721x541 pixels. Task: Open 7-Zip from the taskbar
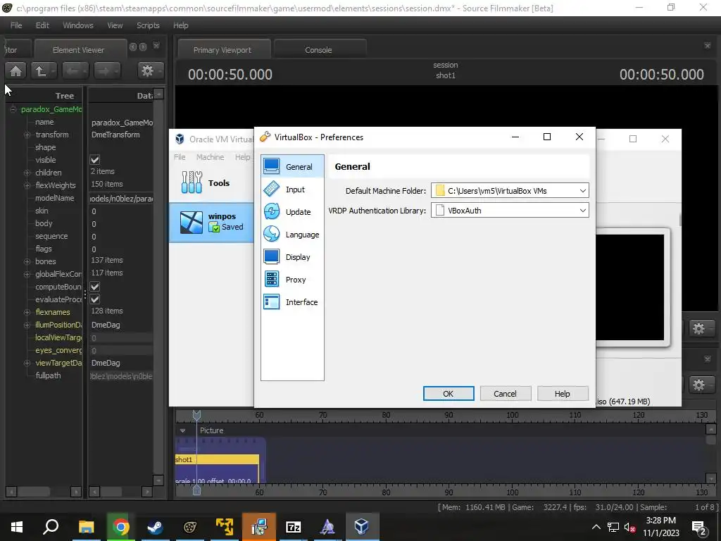pos(294,527)
